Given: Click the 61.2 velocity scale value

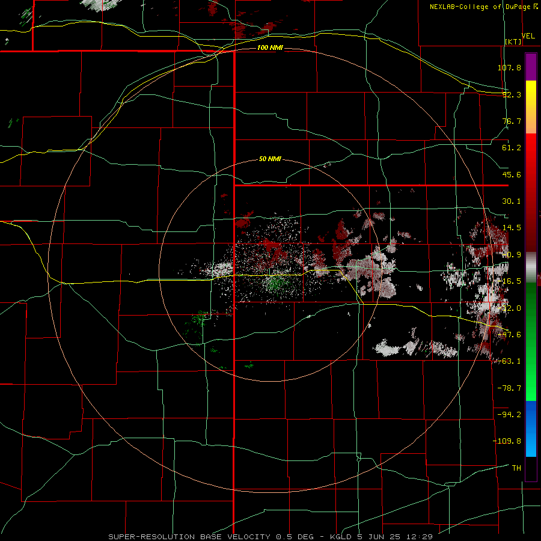Looking at the screenshot, I should point(512,148).
